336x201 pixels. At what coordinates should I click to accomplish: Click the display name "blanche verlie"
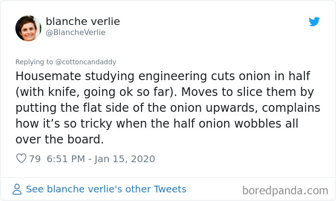(x=83, y=22)
